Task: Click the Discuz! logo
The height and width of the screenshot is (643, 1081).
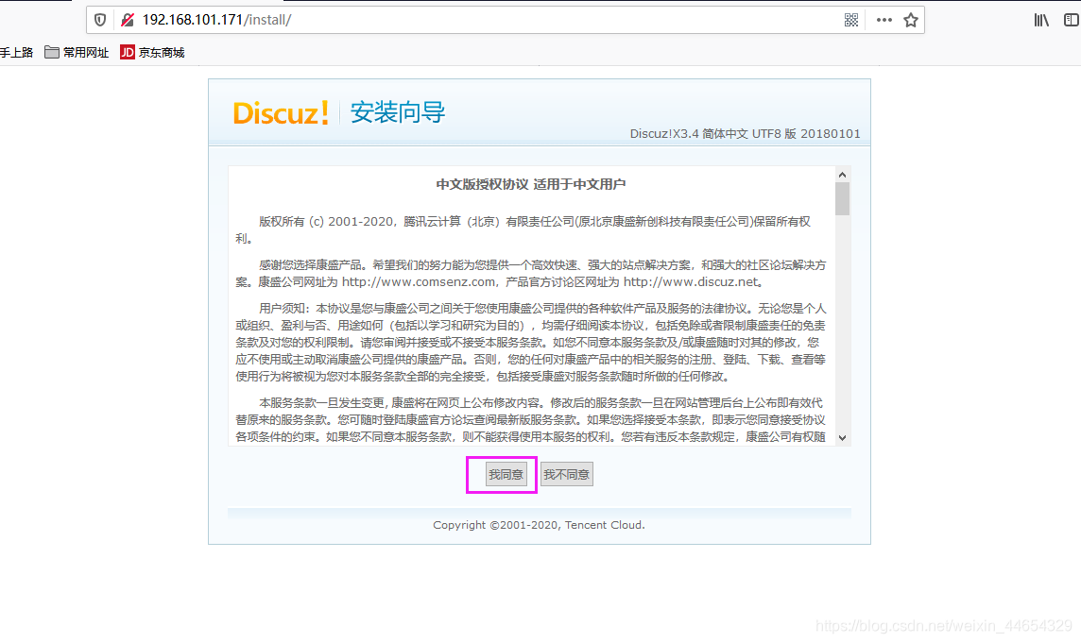Action: click(x=281, y=113)
